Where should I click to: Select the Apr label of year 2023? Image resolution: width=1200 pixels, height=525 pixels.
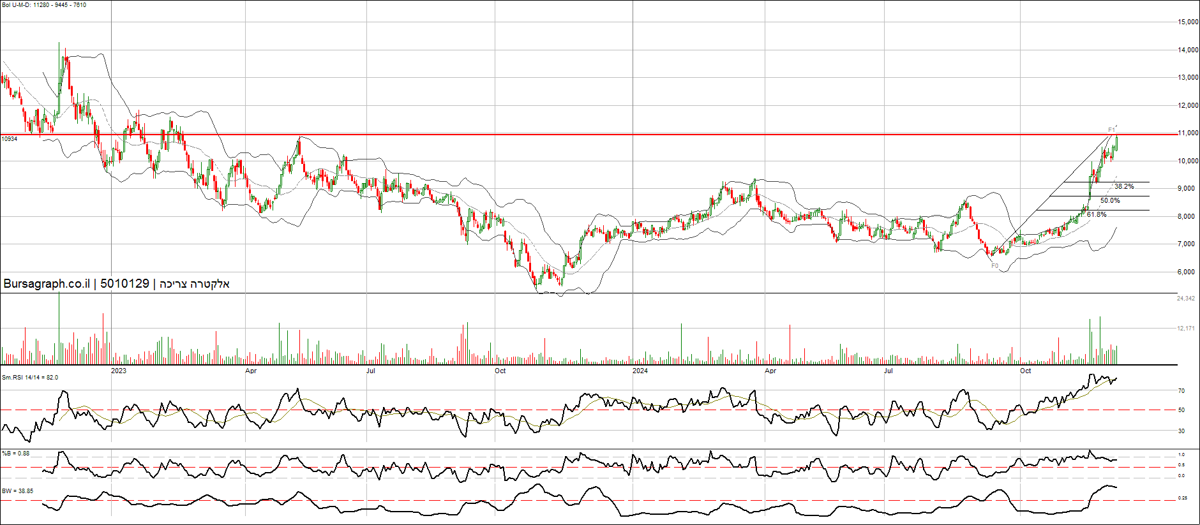251,371
